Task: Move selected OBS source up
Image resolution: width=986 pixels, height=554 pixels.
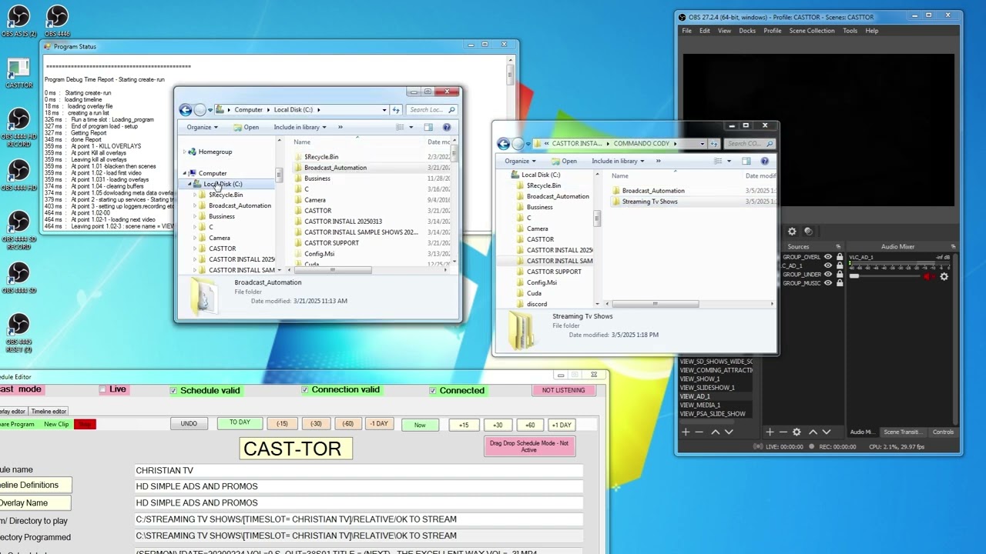Action: [812, 432]
